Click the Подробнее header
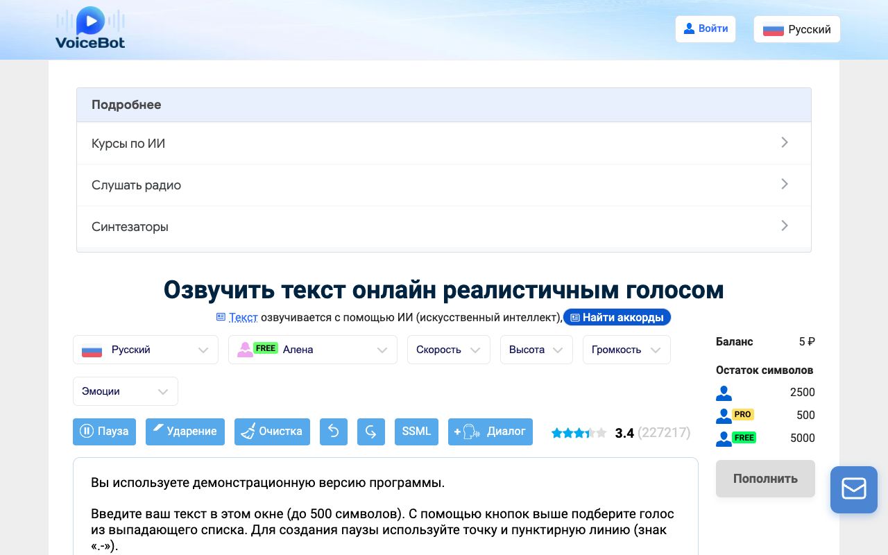This screenshot has height=555, width=888. [444, 105]
